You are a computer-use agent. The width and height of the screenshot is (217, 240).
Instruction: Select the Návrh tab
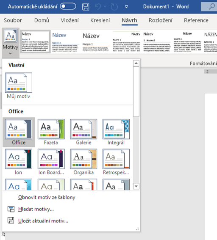pyautogui.click(x=130, y=20)
